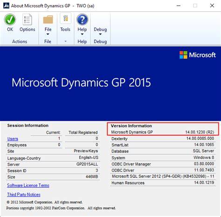This screenshot has height=217, width=221.
Task: Click the Session ID value 3
Action: [x=97, y=171]
